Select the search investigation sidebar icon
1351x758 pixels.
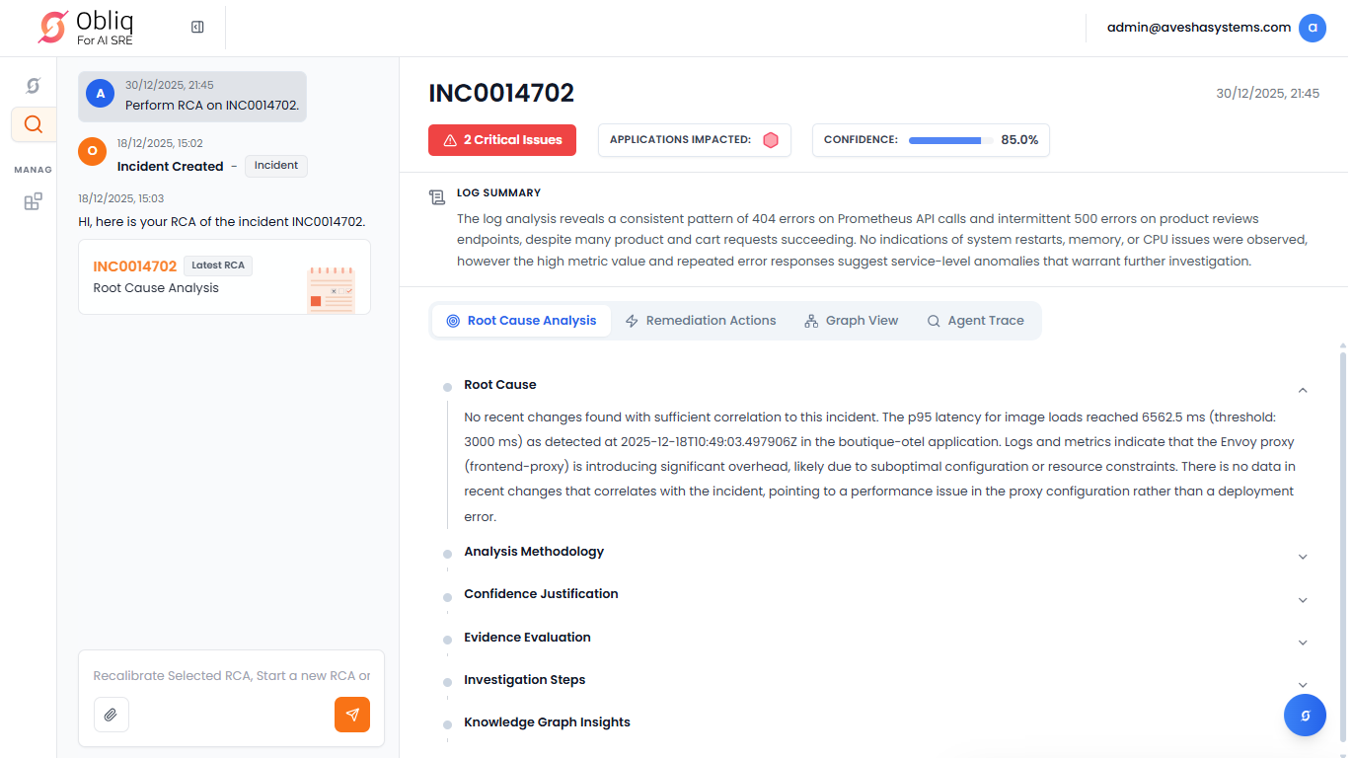coord(33,124)
